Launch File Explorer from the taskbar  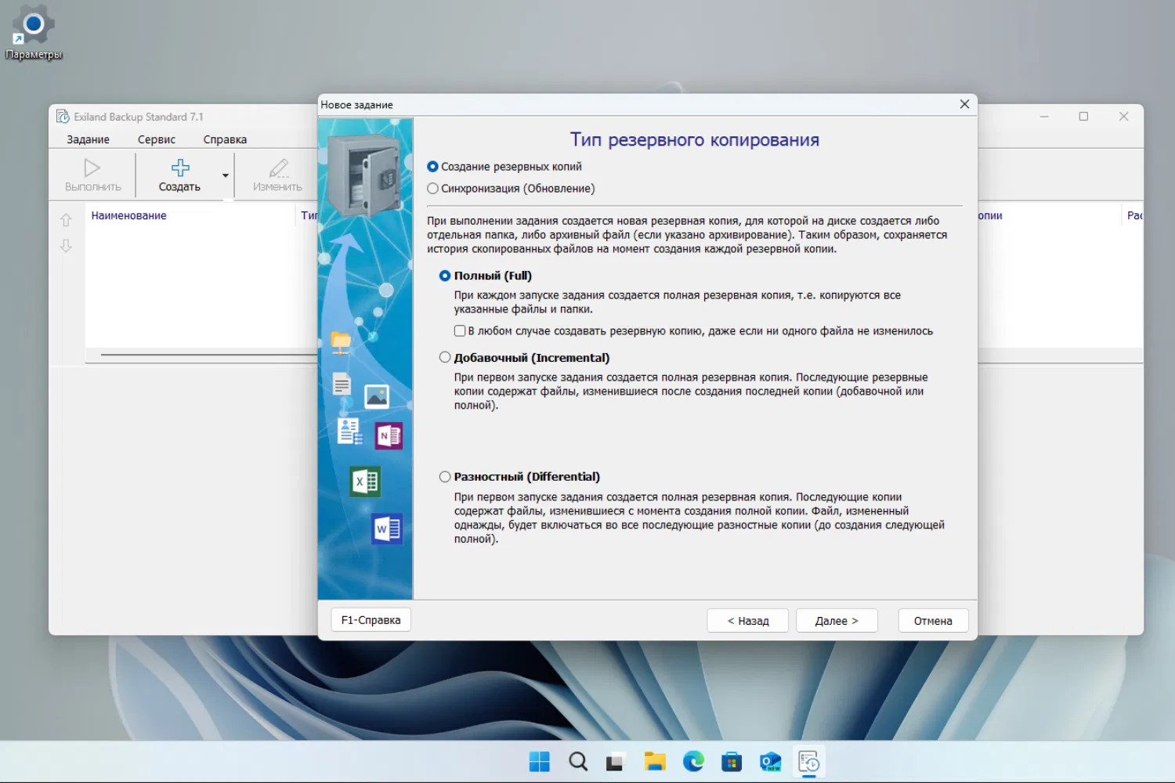point(655,761)
